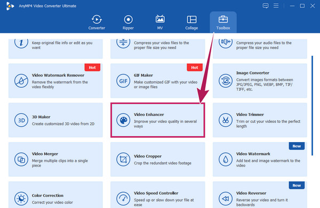
Task: Click 'Reverse your video and turn it backwards' text
Action: [262, 202]
